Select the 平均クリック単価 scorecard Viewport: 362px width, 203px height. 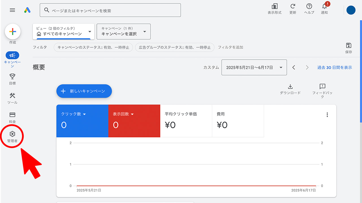click(x=186, y=121)
